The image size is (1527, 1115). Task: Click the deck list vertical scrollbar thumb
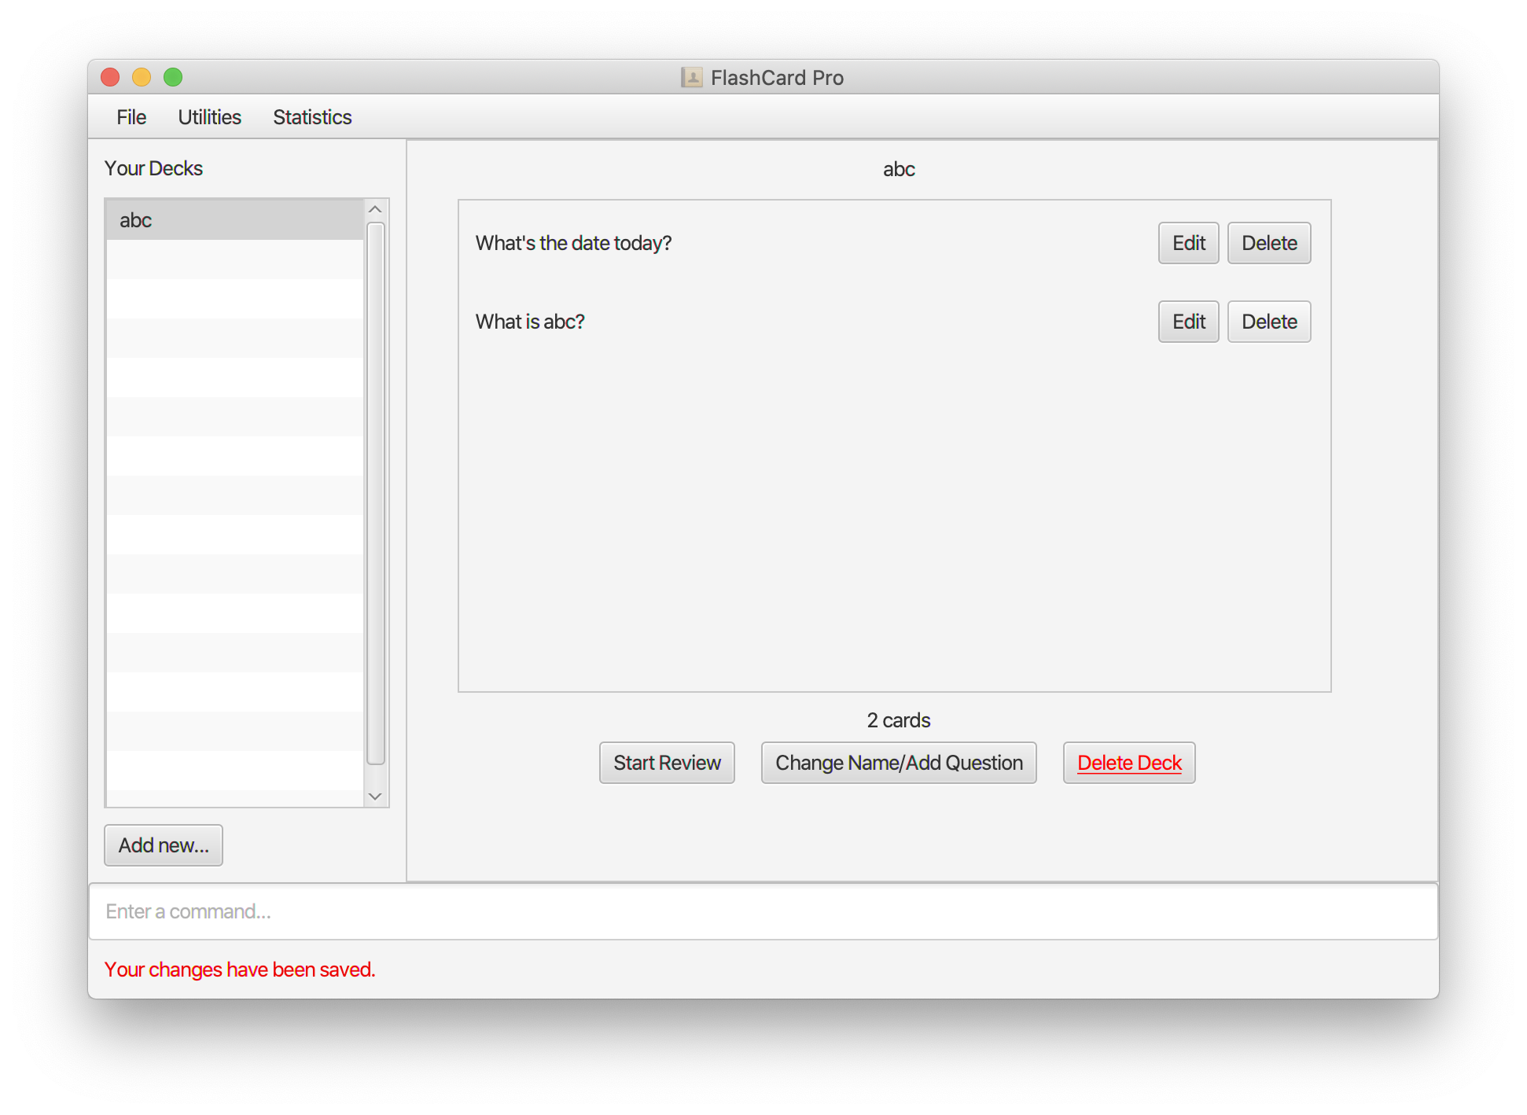(x=376, y=493)
